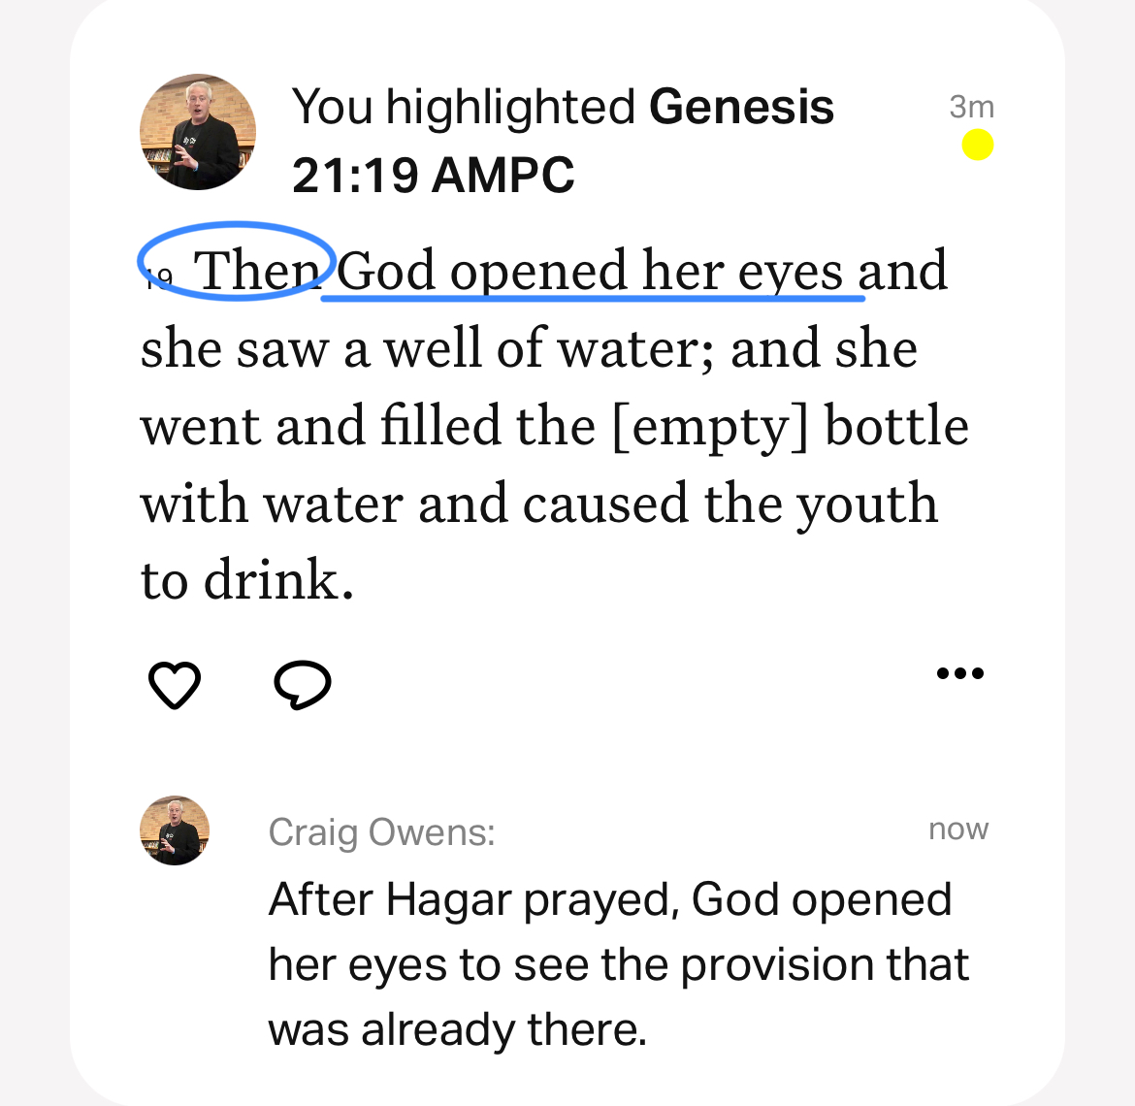
Task: Like the highlighted verse with the heart icon
Action: pos(175,685)
